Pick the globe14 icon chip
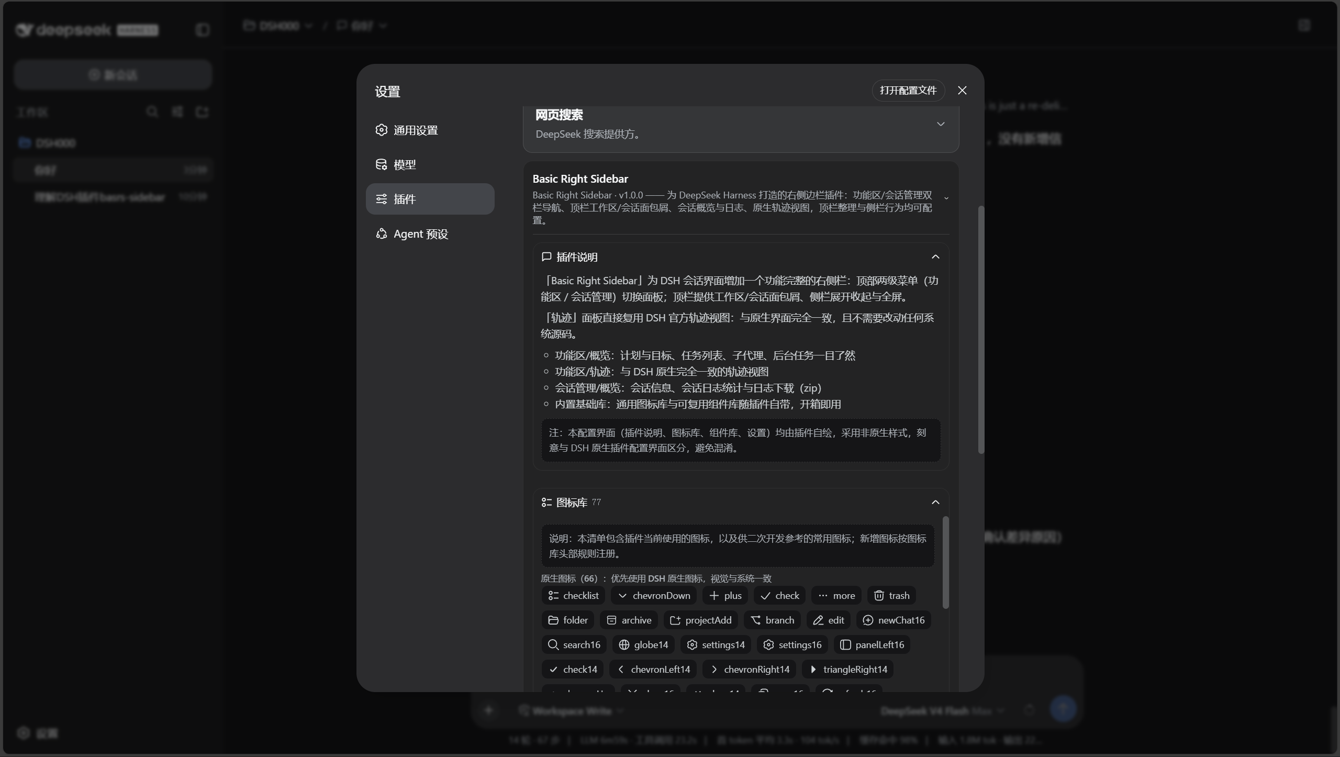 pyautogui.click(x=643, y=644)
